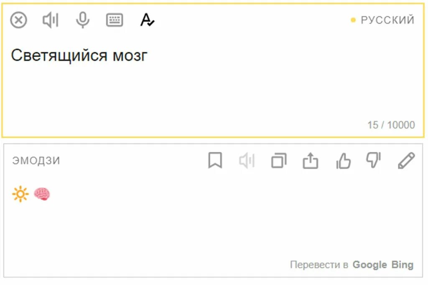Open the РУССКИЙ source language selector
Image resolution: width=428 pixels, height=285 pixels.
point(383,20)
